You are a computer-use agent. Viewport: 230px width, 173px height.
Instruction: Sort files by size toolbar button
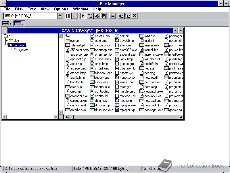pos(97,16)
